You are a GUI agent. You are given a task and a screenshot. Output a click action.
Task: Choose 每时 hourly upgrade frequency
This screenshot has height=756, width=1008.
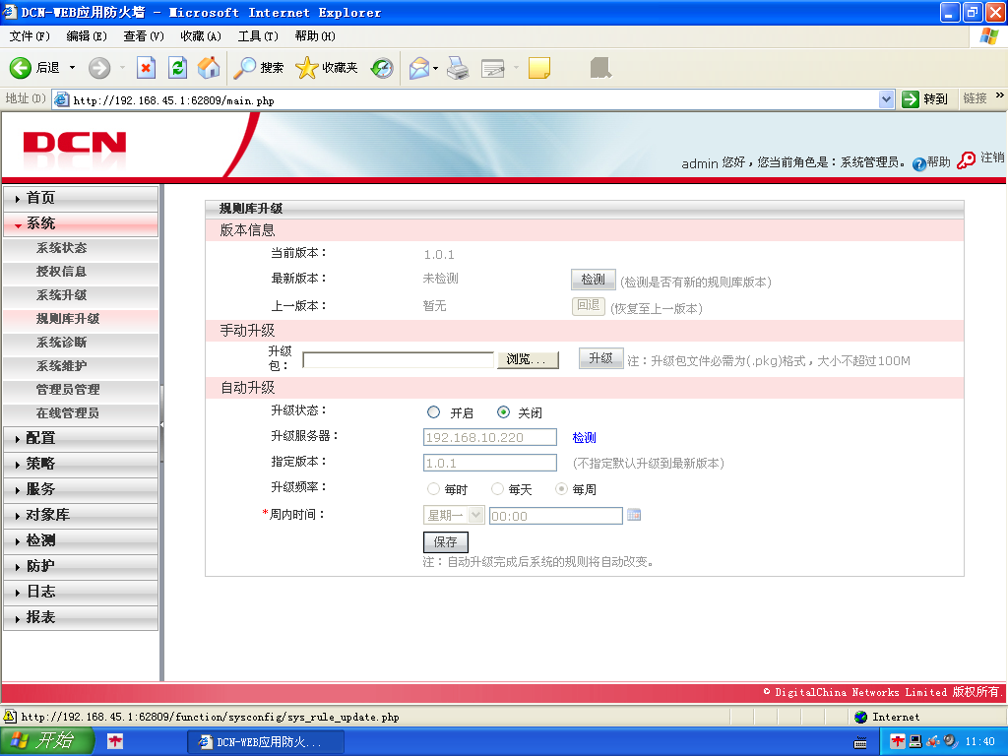pyautogui.click(x=433, y=489)
